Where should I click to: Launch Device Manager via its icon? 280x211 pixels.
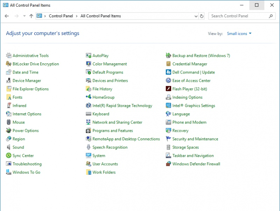pos(8,80)
